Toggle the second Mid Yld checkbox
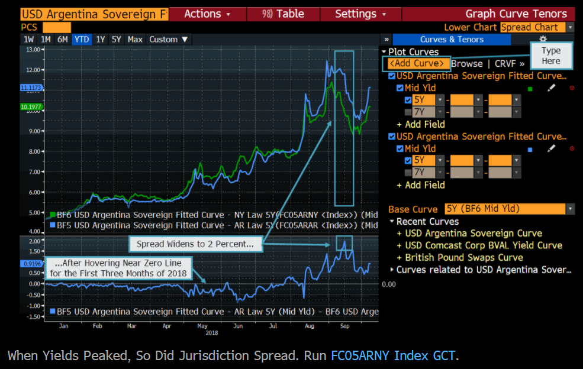 (400, 148)
